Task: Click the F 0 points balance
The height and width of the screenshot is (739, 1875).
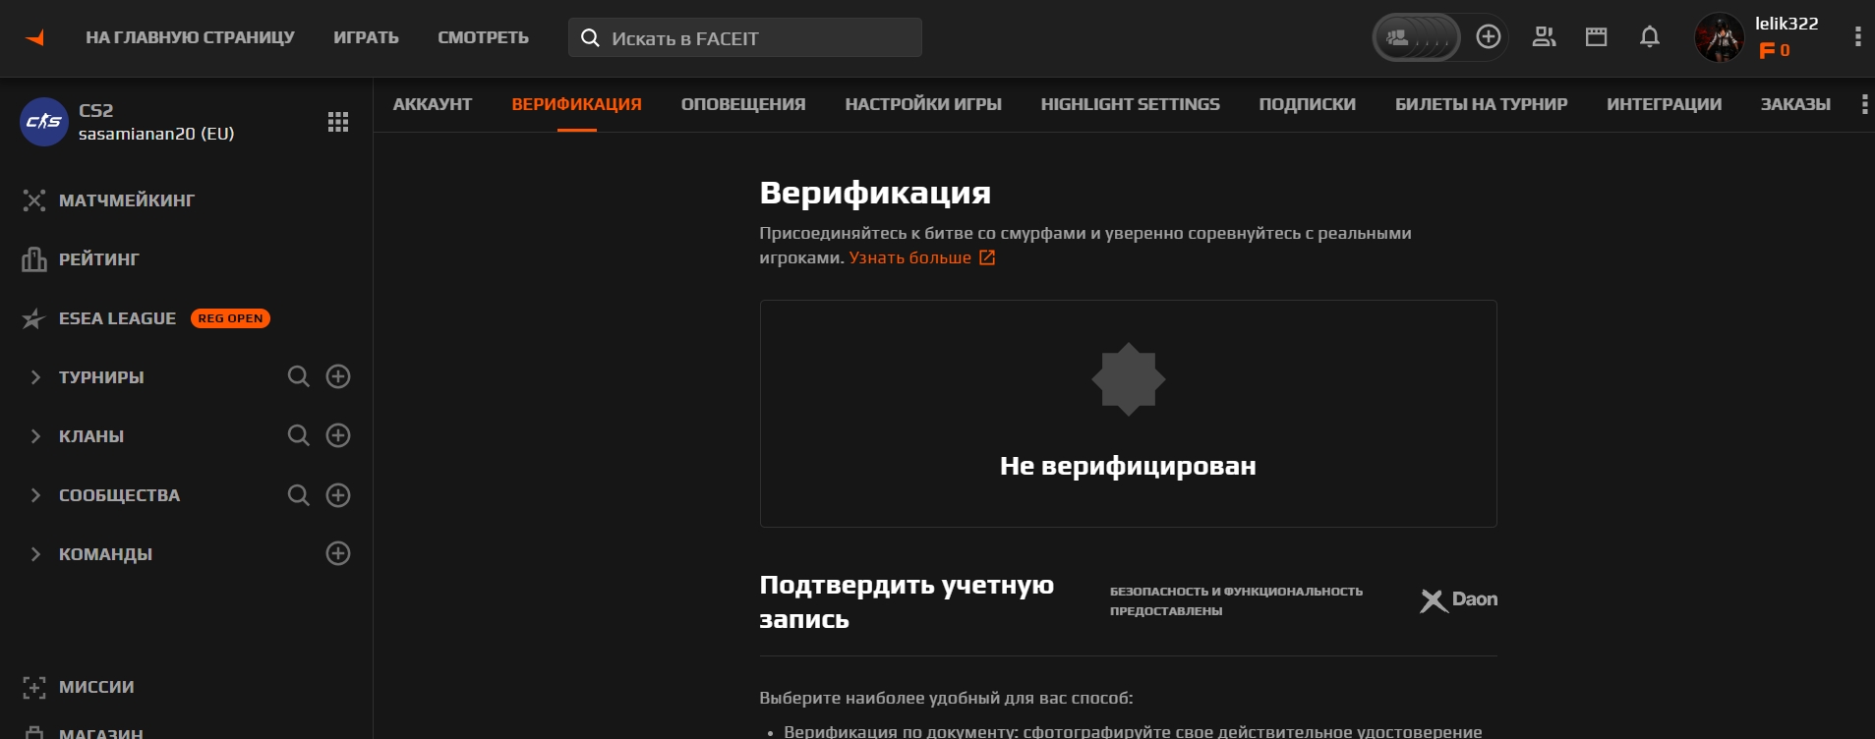Action: [x=1775, y=50]
